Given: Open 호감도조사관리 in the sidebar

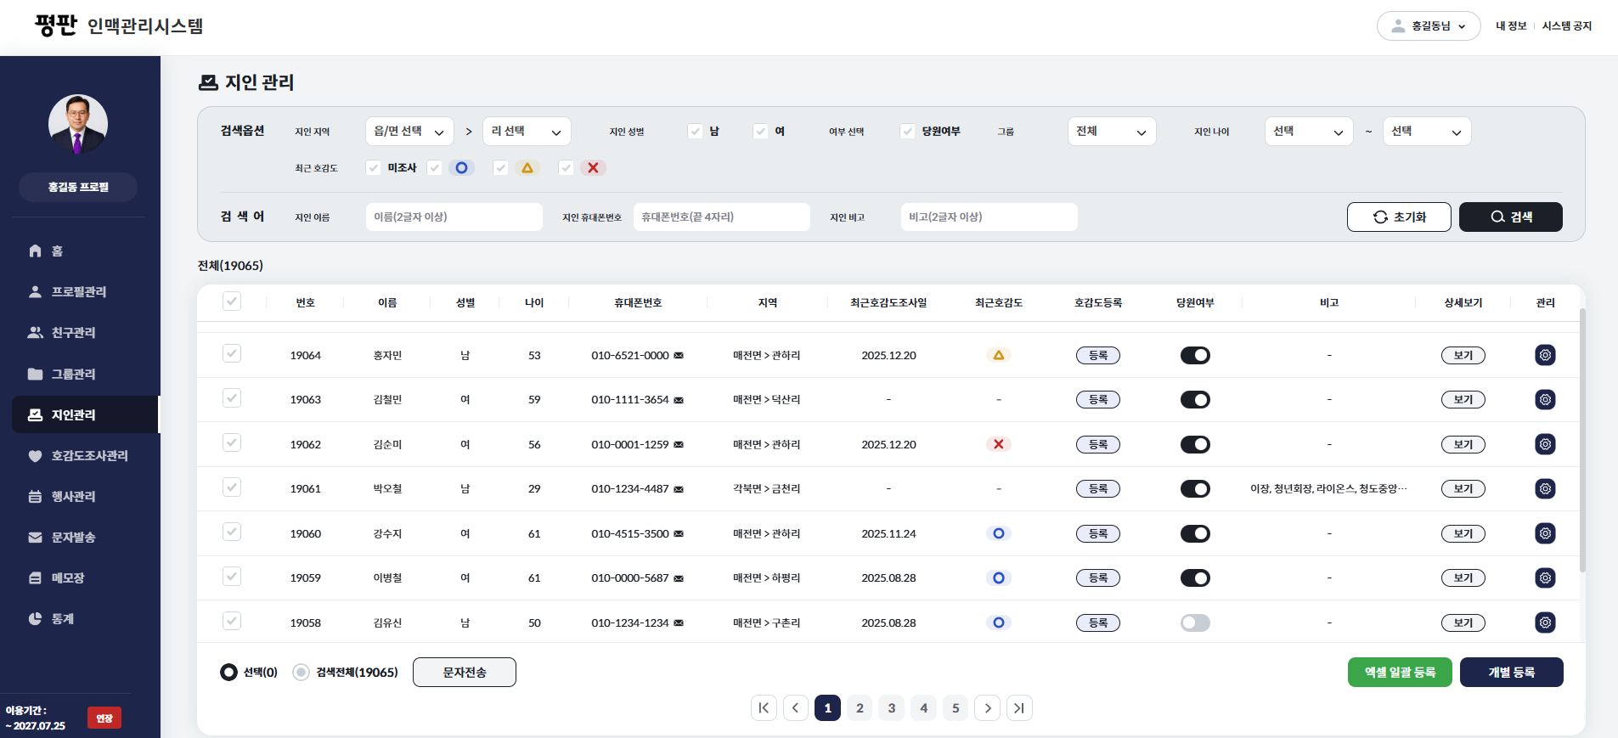Looking at the screenshot, I should pos(89,456).
